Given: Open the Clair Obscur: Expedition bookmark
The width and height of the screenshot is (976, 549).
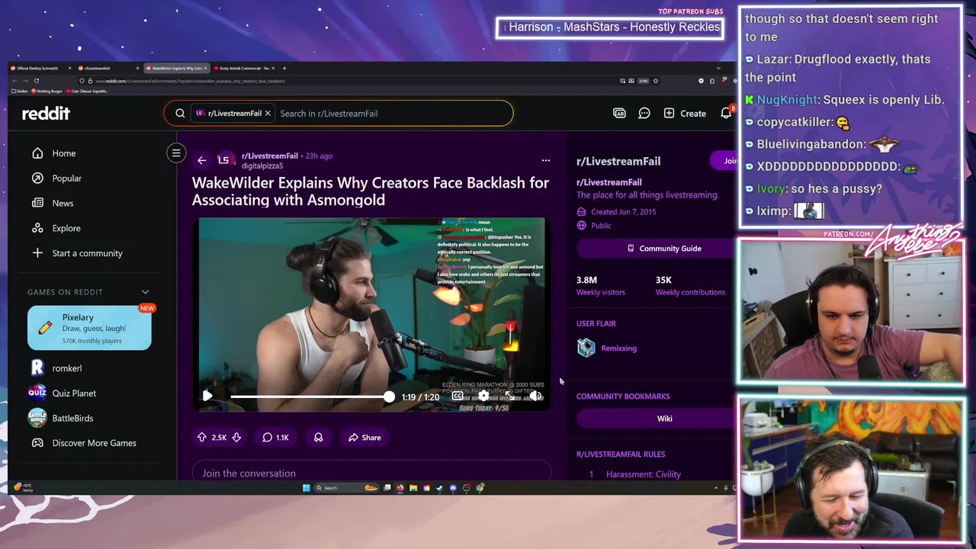Looking at the screenshot, I should coord(87,91).
